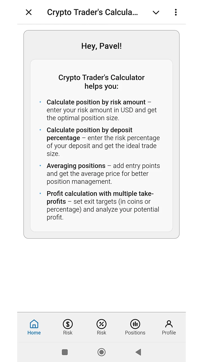
Task: Open the dollar-sign Risk calculator icon
Action: (x=68, y=324)
